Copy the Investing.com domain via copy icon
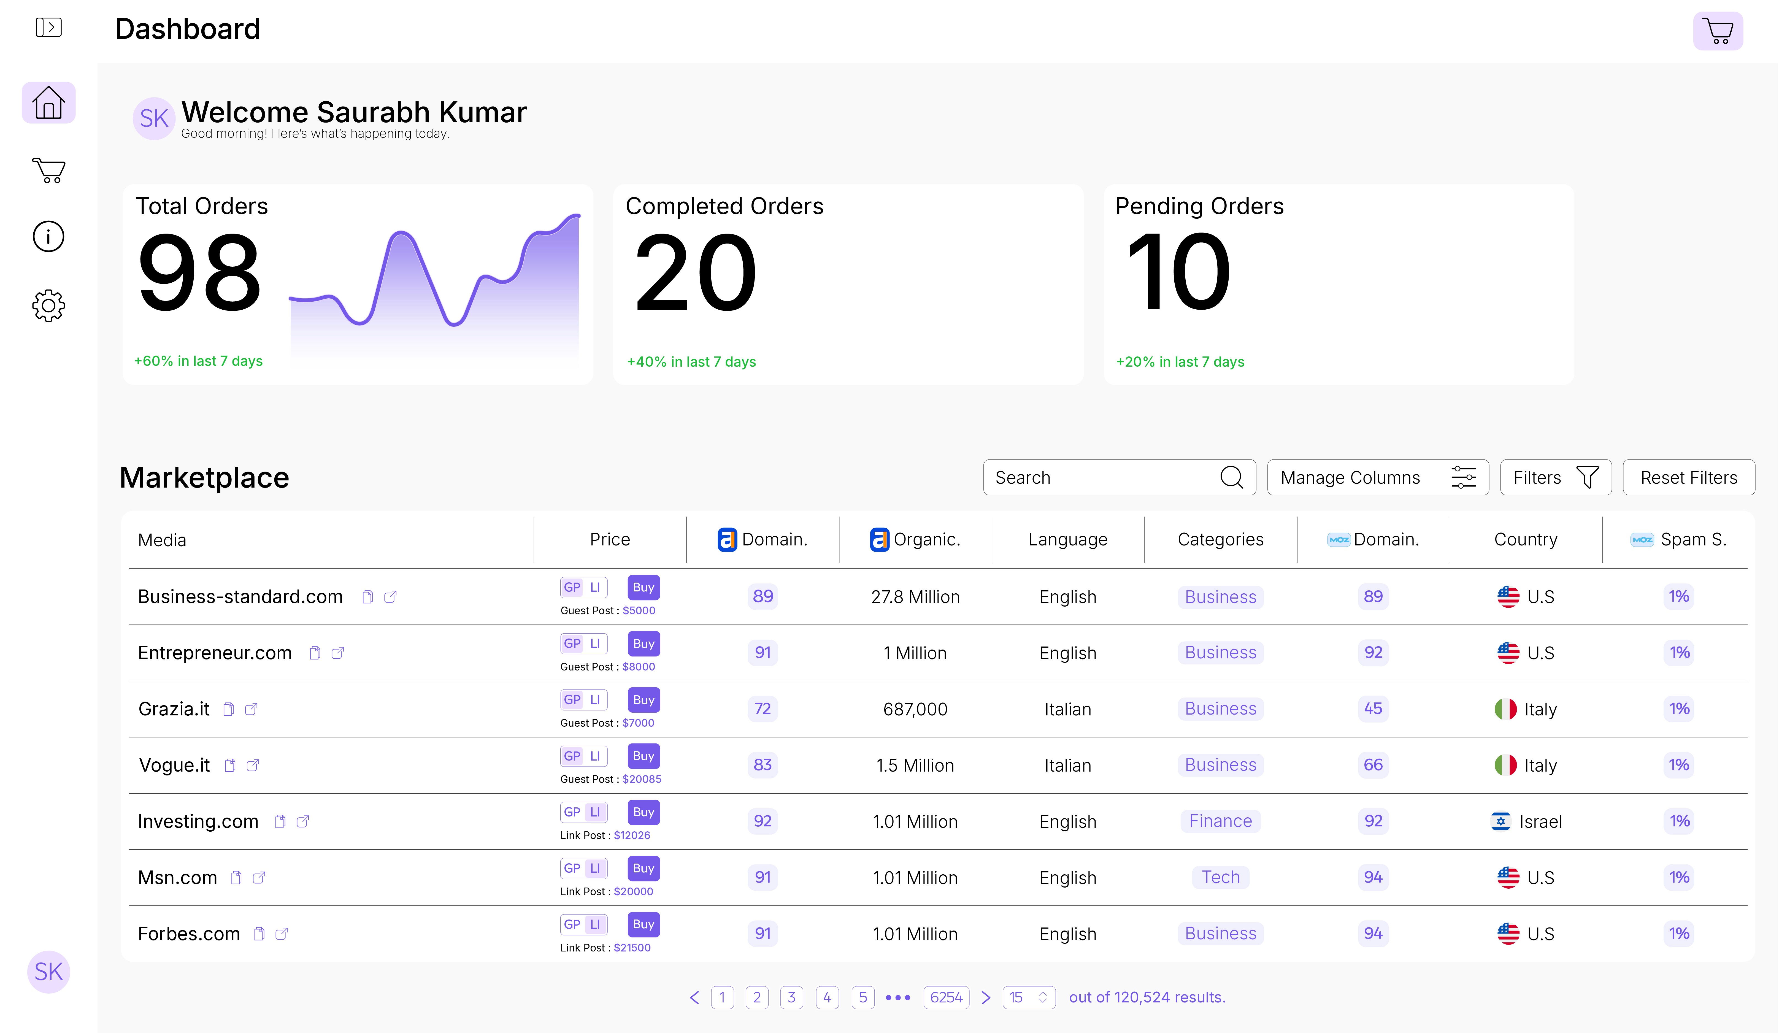The image size is (1779, 1033). tap(280, 821)
